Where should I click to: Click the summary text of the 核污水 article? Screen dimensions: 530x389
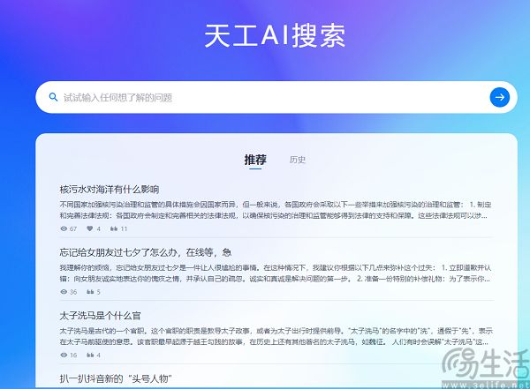click(x=276, y=210)
